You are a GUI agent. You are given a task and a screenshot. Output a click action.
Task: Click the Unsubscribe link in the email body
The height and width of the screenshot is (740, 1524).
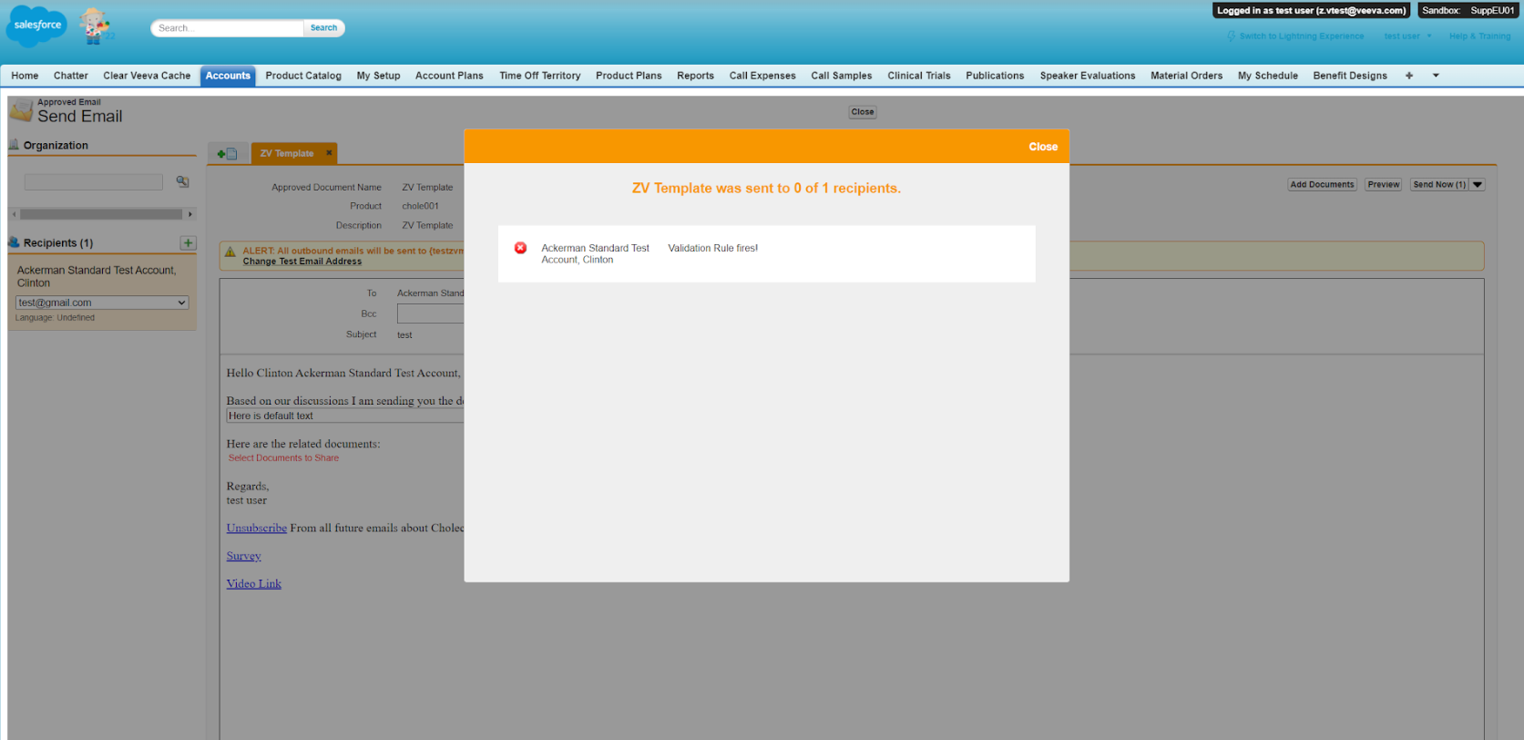click(256, 529)
